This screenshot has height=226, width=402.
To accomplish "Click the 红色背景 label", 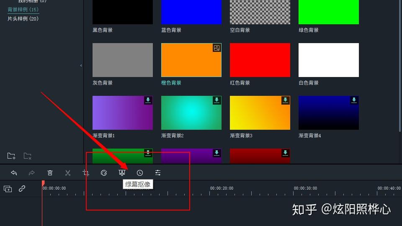I will (240, 83).
